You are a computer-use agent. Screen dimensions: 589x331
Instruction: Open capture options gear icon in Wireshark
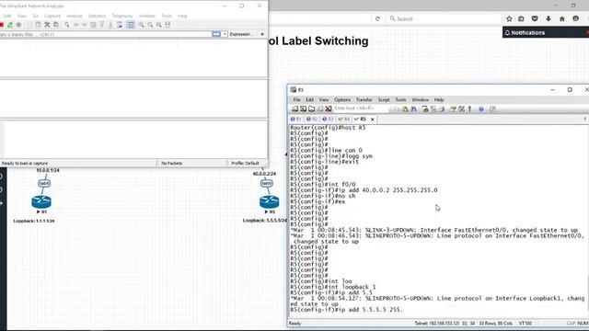tap(18, 25)
